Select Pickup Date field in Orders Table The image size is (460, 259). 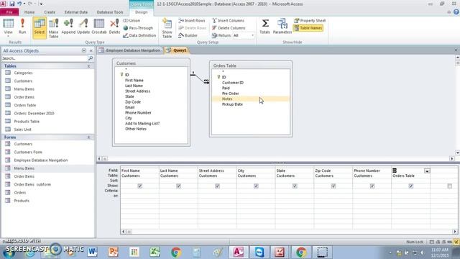point(232,104)
